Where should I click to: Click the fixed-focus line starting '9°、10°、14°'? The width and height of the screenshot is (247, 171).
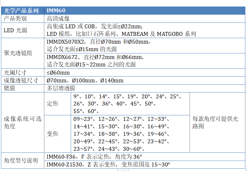[x=128, y=96]
